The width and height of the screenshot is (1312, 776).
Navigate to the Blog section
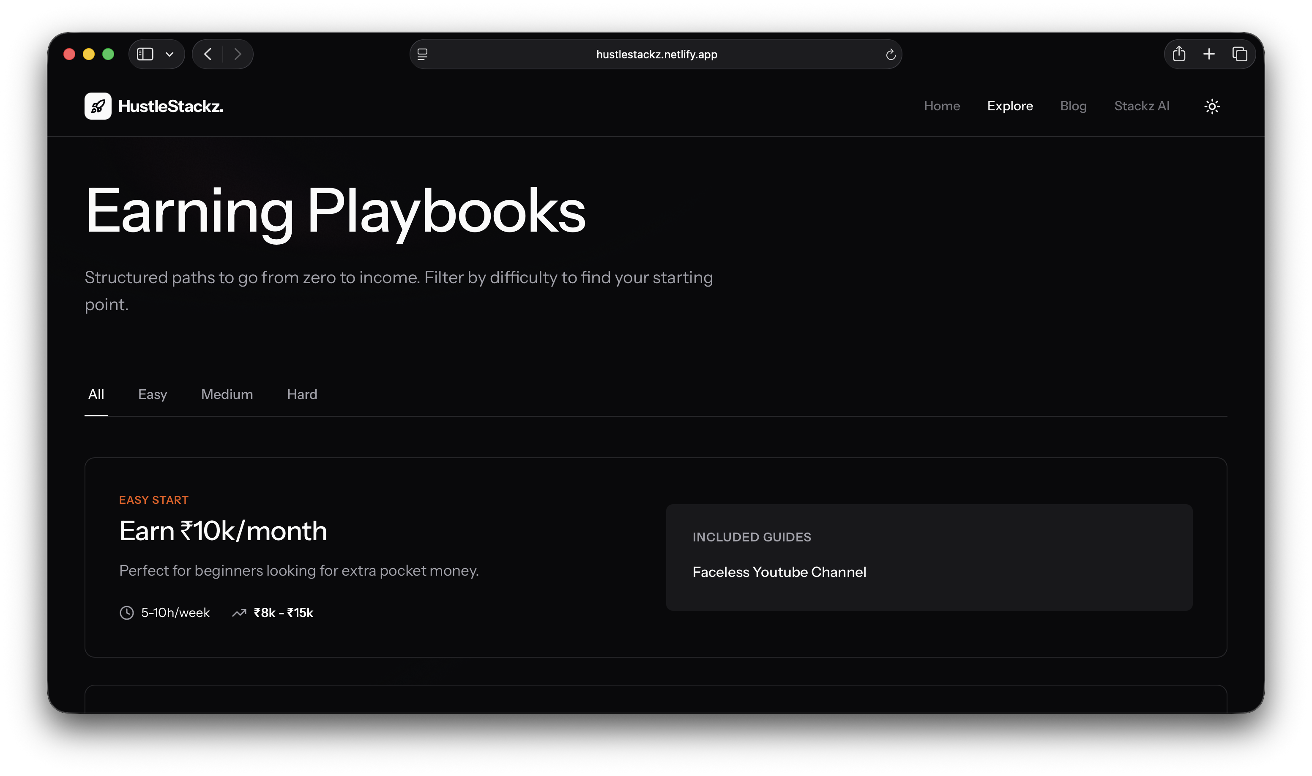click(1073, 106)
